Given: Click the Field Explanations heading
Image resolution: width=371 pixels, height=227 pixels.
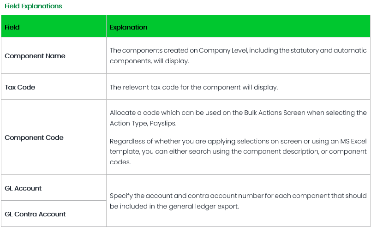Looking at the screenshot, I should click(33, 6).
